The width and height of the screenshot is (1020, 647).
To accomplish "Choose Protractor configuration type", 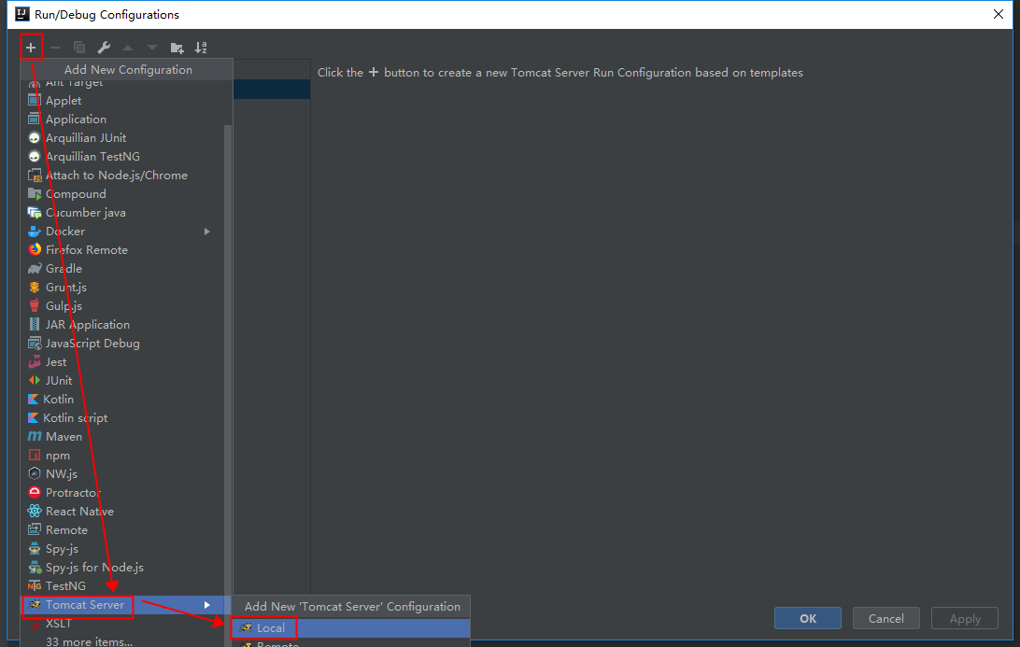I will (122, 493).
